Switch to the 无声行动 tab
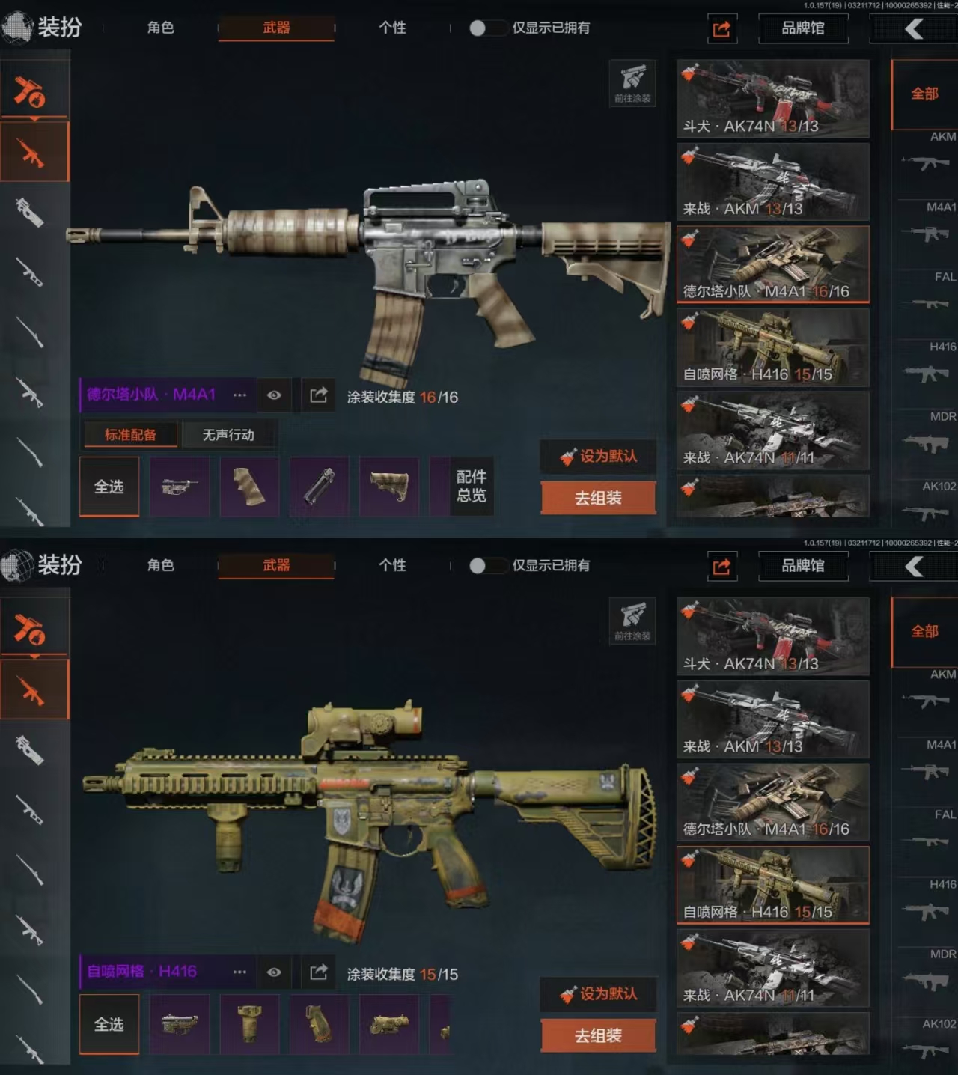 click(x=228, y=435)
